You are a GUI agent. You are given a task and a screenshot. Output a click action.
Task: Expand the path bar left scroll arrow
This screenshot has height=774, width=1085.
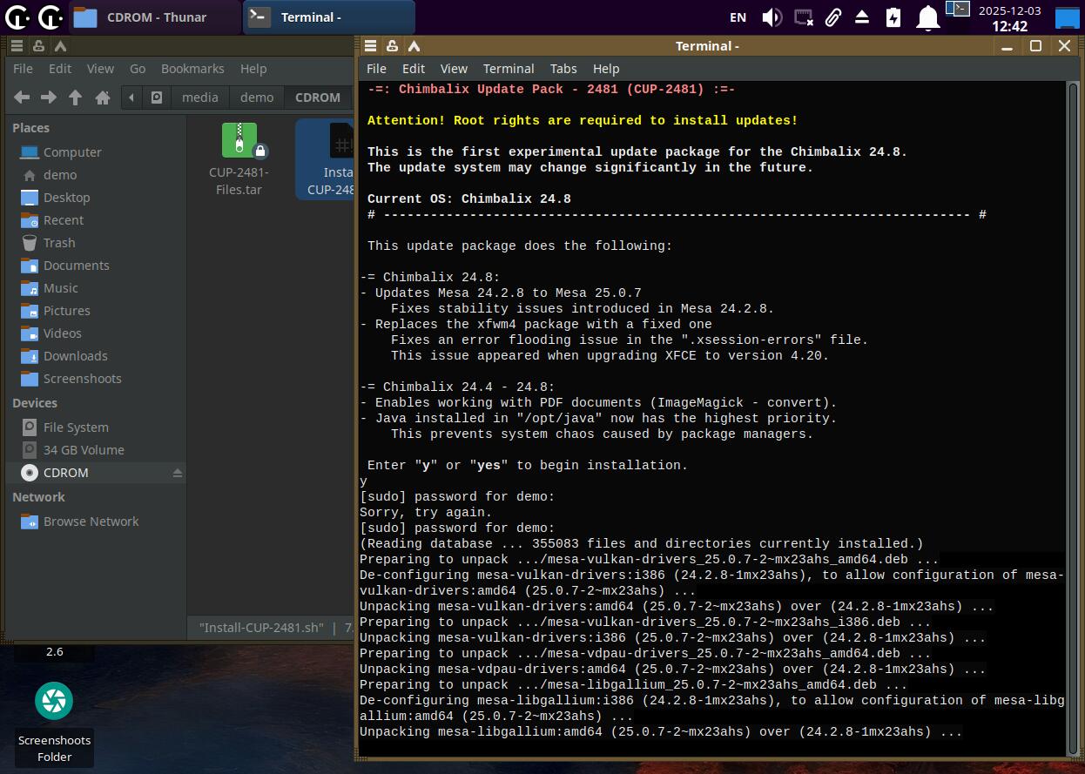click(131, 98)
